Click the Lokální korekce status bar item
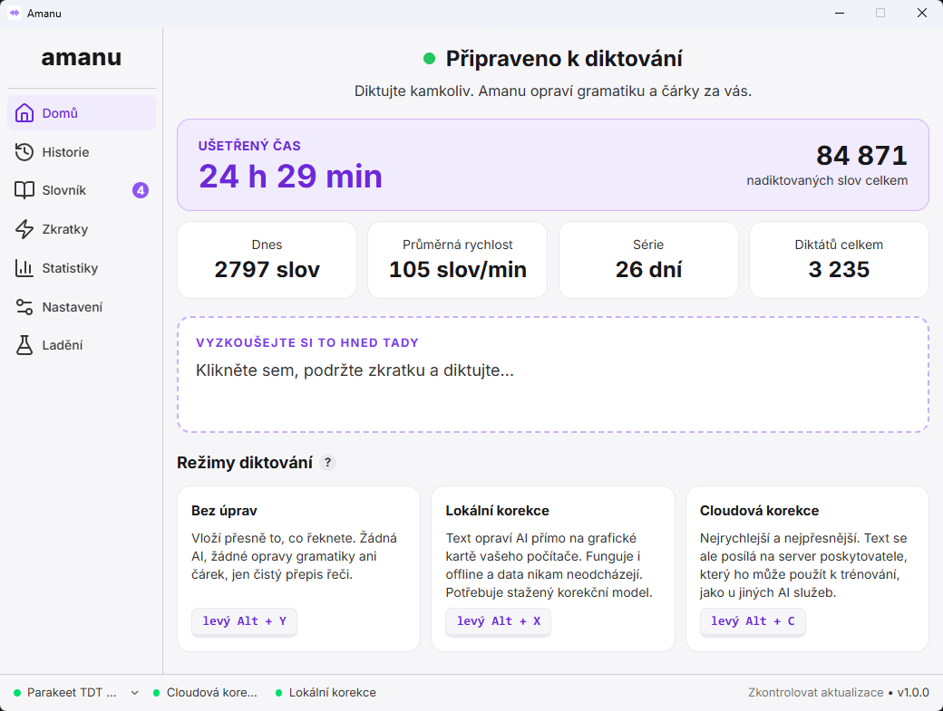 (326, 692)
